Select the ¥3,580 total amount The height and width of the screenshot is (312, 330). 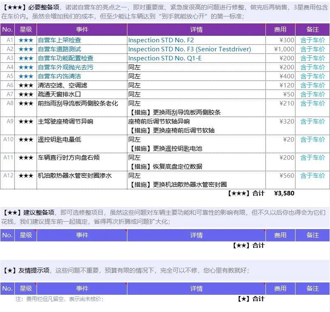click(285, 193)
